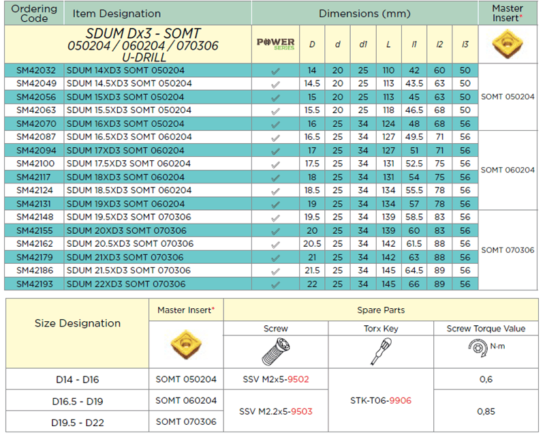Click the Power Series checkmark in the SM42179 row
The image size is (545, 435).
pyautogui.click(x=275, y=258)
